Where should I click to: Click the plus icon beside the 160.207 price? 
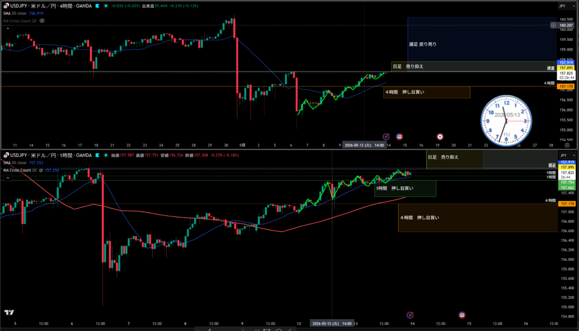pos(553,25)
